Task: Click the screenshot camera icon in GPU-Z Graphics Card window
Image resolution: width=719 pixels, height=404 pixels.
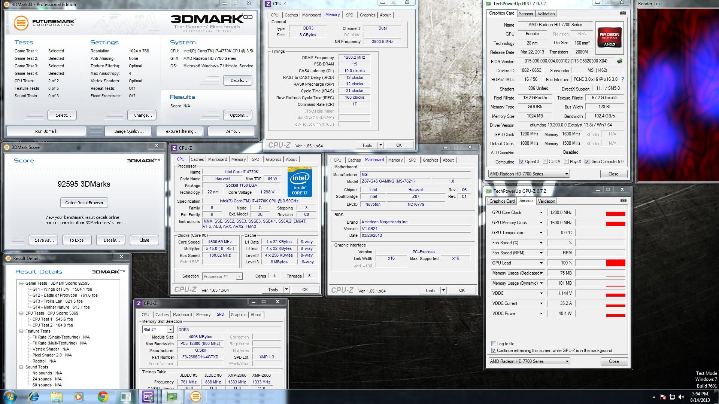Action: (623, 13)
